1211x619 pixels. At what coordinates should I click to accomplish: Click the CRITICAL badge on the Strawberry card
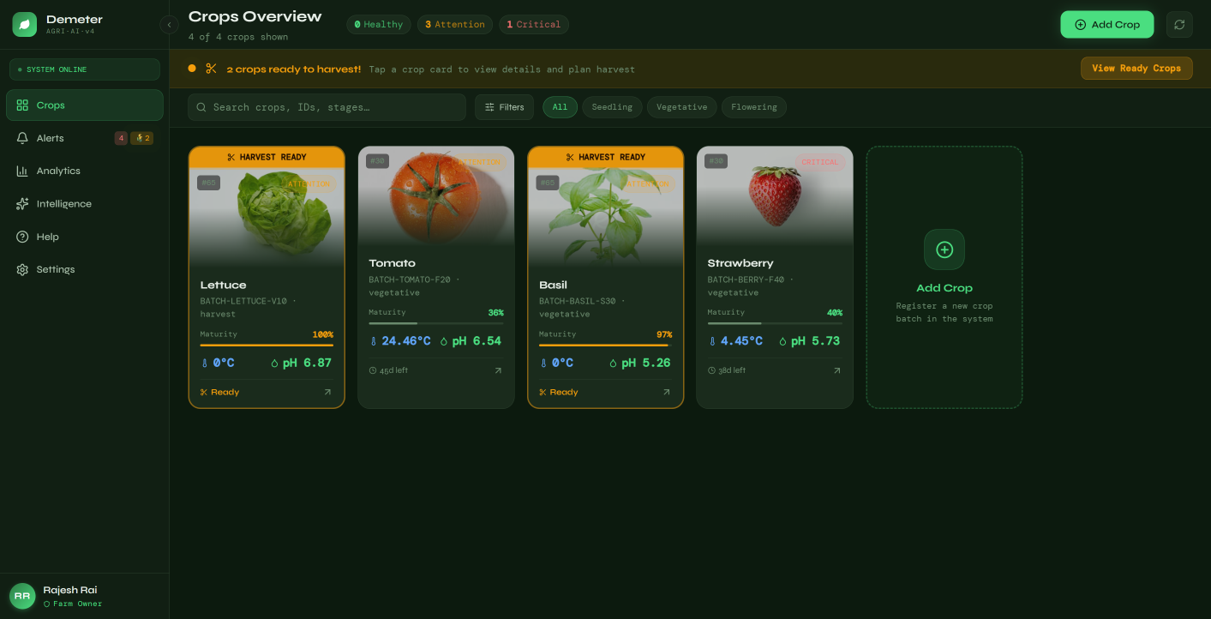click(x=820, y=162)
